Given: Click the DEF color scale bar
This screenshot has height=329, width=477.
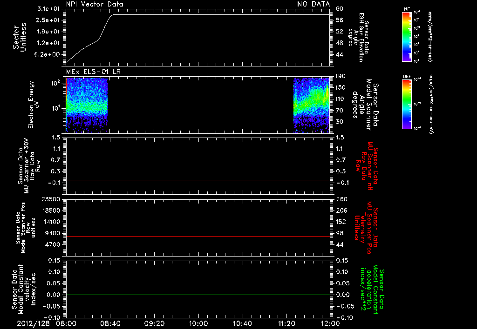Looking at the screenshot, I should pyautogui.click(x=407, y=104).
